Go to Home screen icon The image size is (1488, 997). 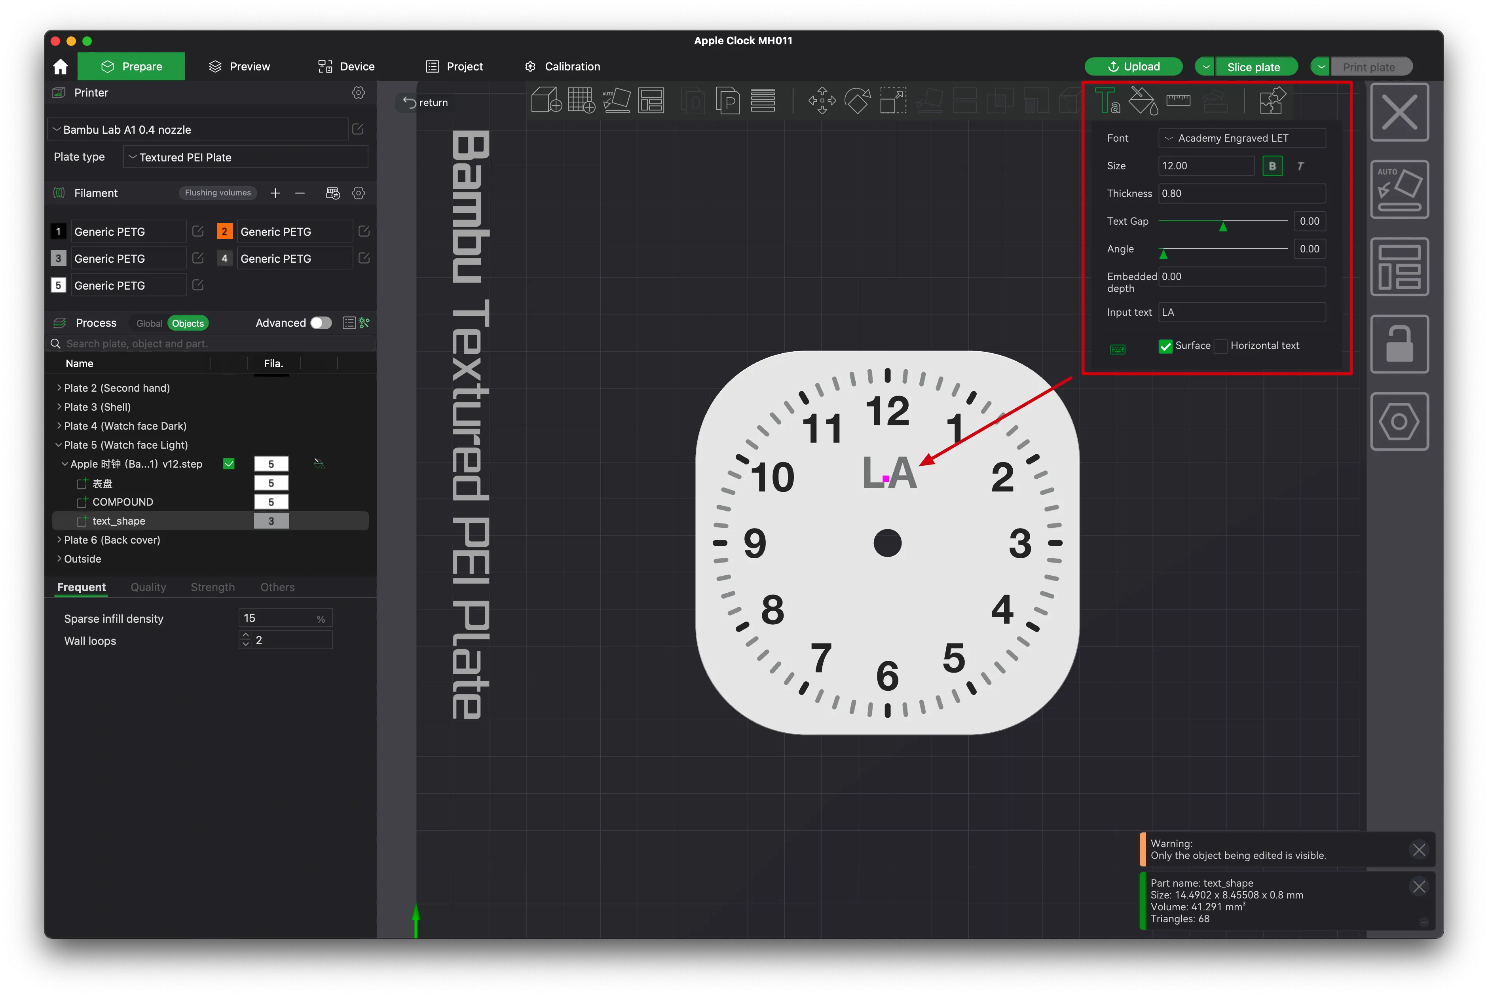pyautogui.click(x=61, y=67)
